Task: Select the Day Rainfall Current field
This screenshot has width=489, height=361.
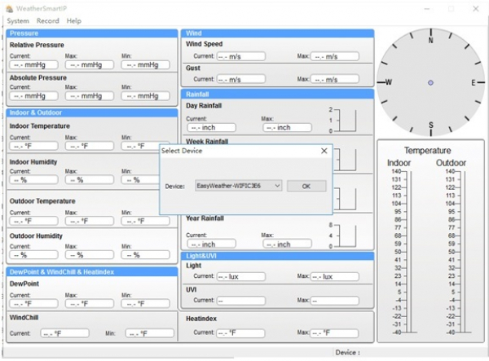Action: pyautogui.click(x=211, y=127)
